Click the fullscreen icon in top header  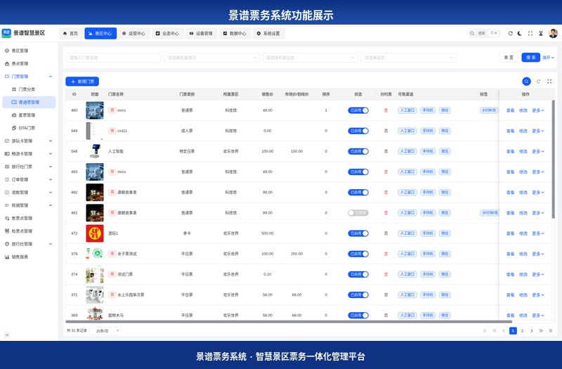530,33
